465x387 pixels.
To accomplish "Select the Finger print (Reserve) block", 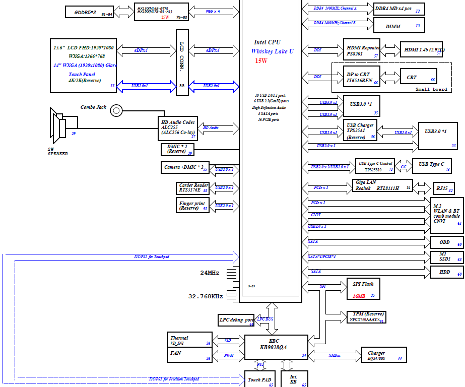I will (192, 205).
